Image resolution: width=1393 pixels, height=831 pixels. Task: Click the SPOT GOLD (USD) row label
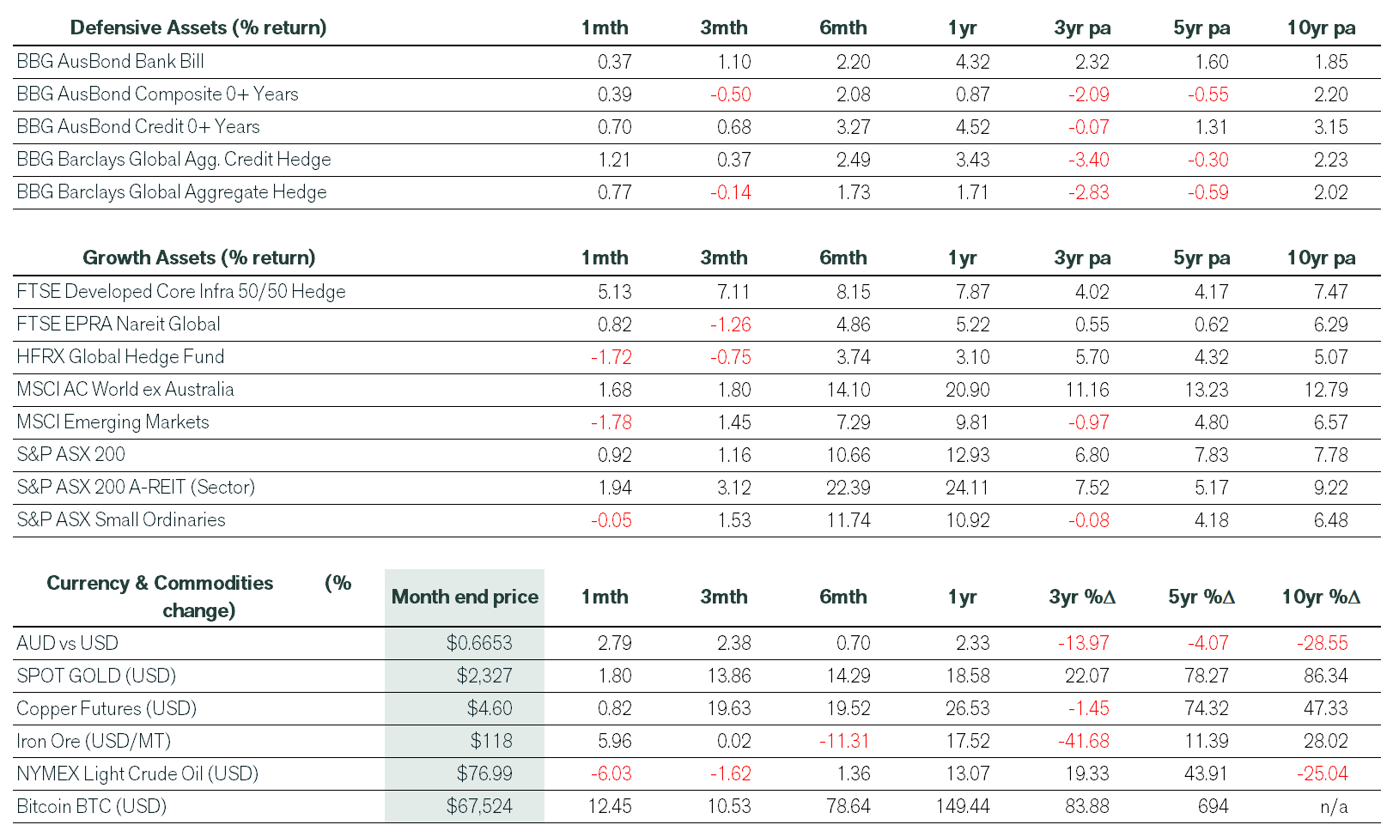(x=96, y=676)
